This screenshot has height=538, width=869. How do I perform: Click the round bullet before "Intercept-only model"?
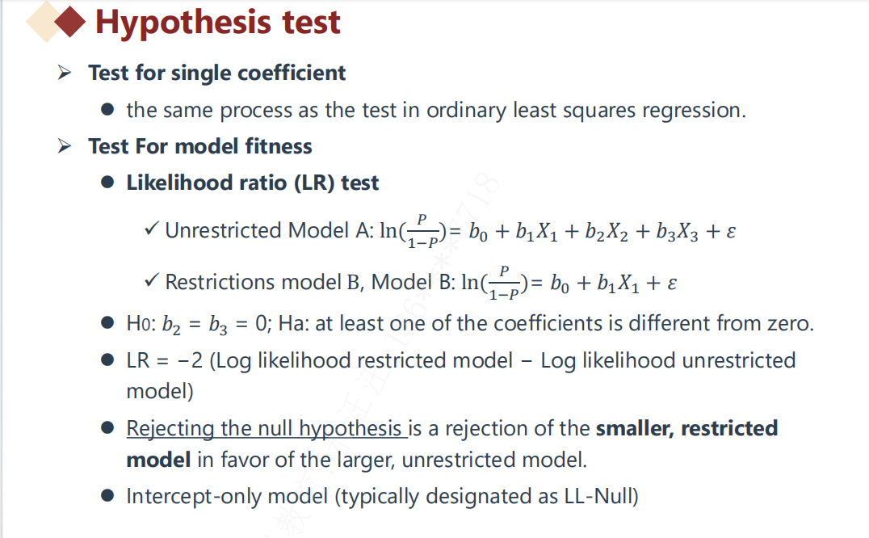pyautogui.click(x=108, y=496)
